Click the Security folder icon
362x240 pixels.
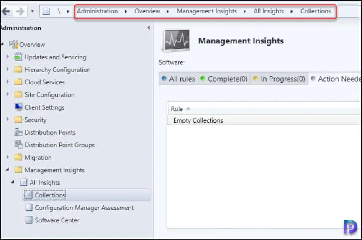(x=18, y=120)
